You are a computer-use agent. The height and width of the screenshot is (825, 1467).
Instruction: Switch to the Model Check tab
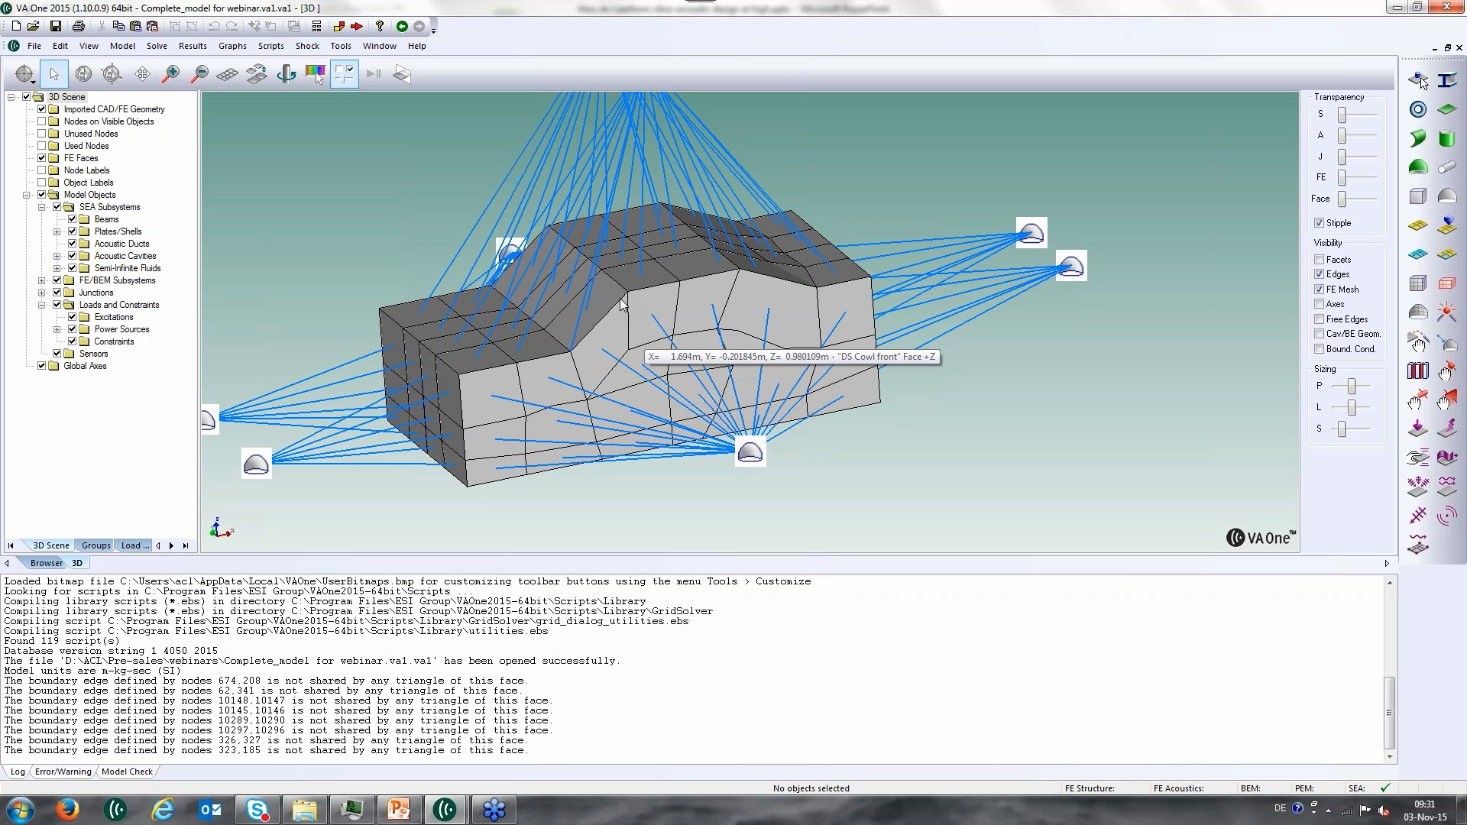point(127,772)
